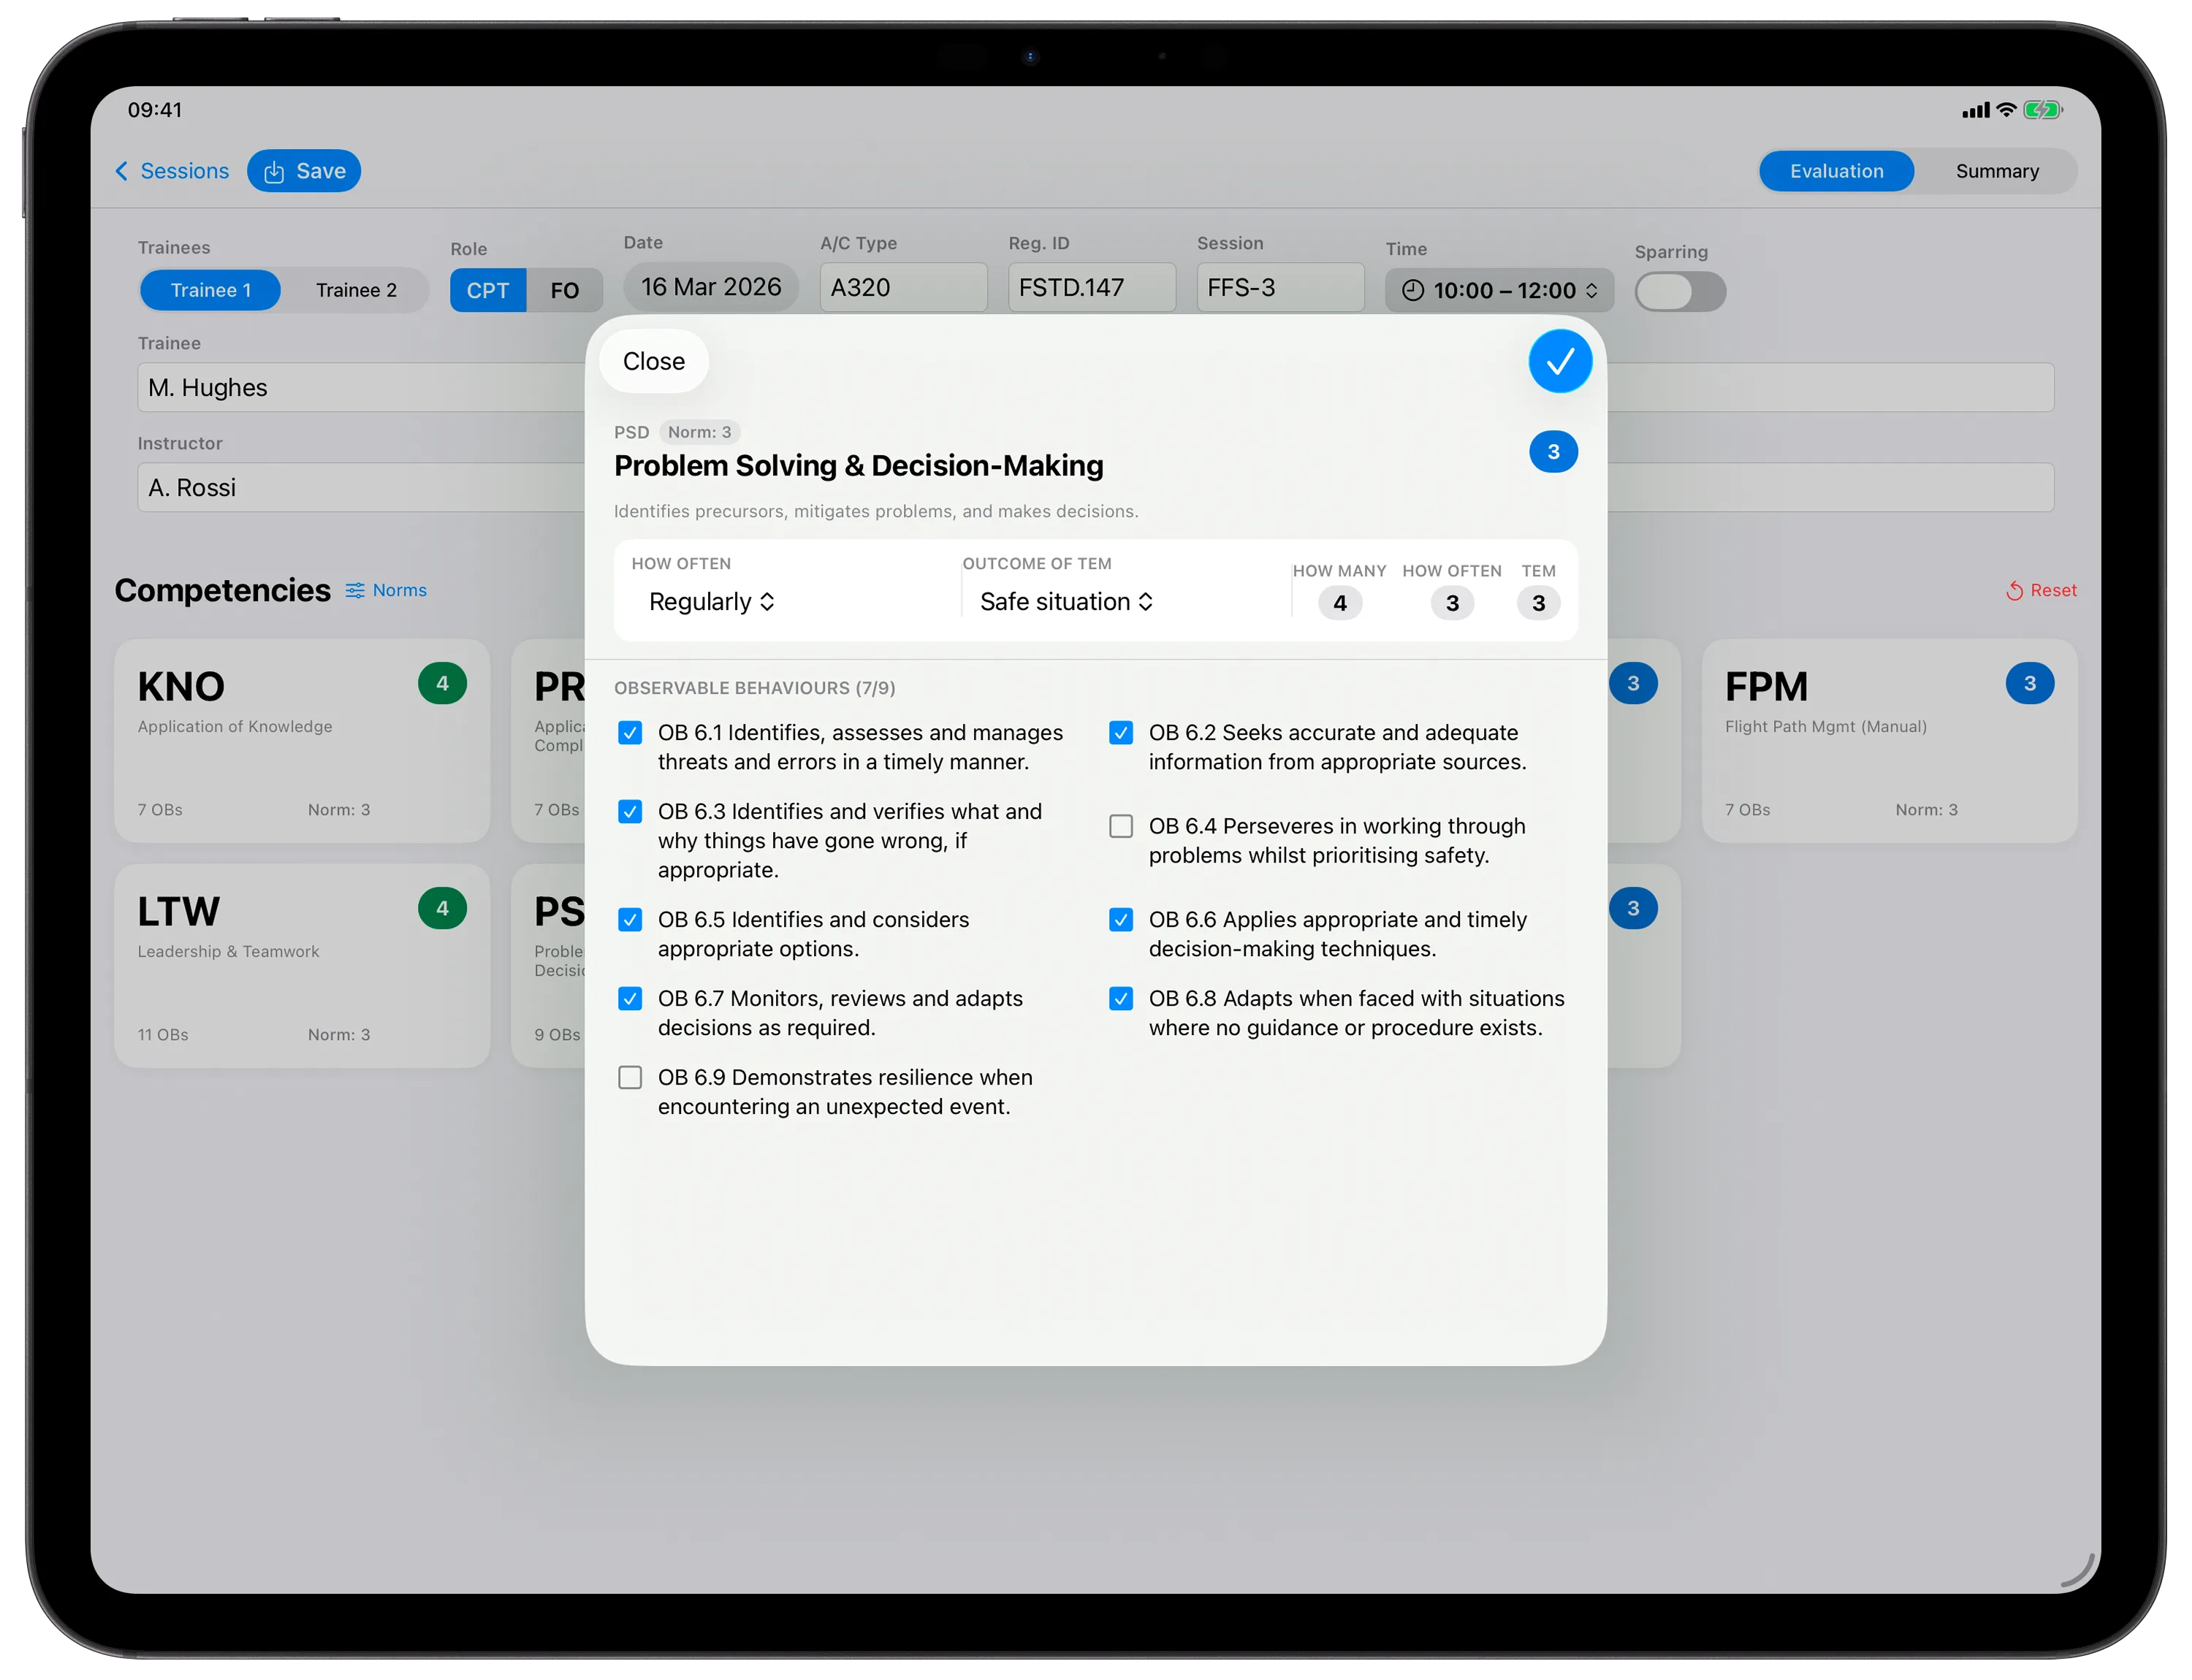Click the How Many score 4
This screenshot has width=2192, height=1680.
pos(1339,602)
